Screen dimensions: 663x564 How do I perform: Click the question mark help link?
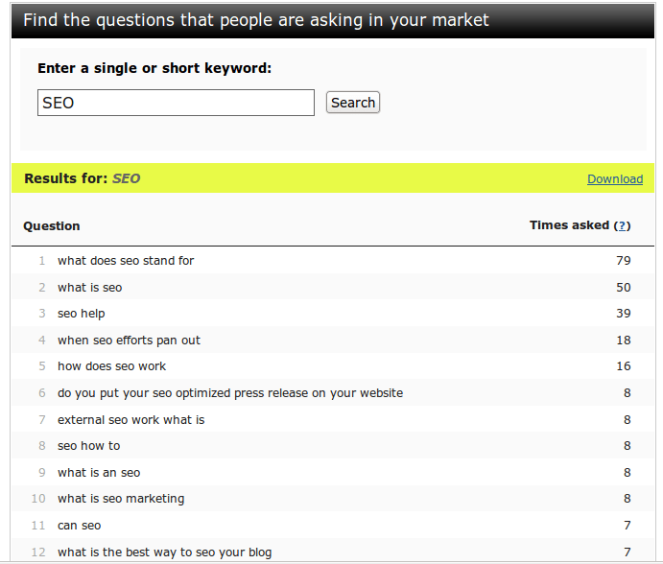point(623,225)
